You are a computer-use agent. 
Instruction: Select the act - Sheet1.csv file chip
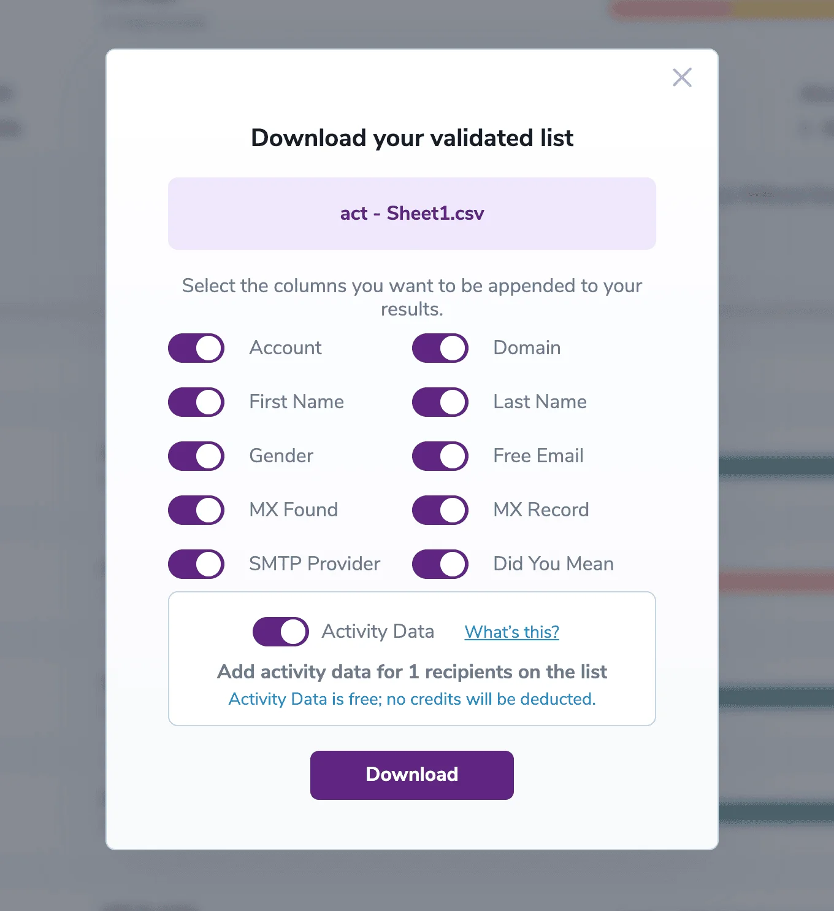[x=411, y=214]
